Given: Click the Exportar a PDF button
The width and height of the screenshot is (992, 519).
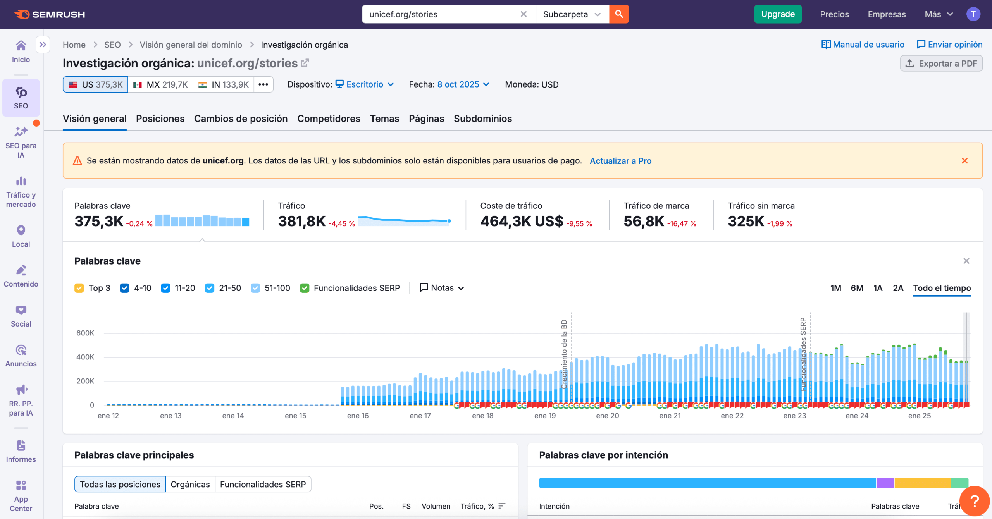Looking at the screenshot, I should coord(941,64).
